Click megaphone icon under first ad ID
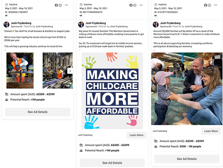The image size is (223, 168). coord(6,16)
